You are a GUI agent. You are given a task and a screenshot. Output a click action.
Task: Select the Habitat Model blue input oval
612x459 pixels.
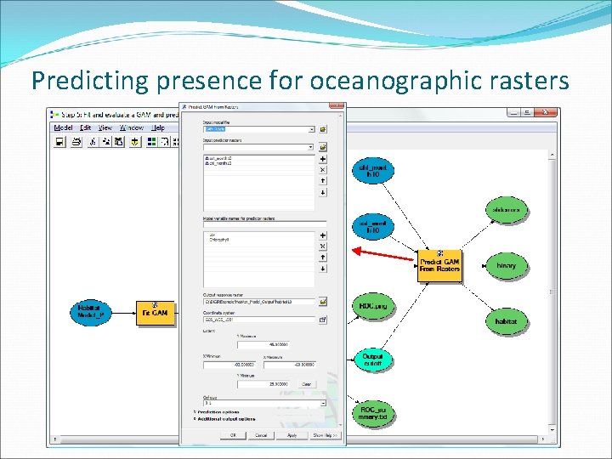click(91, 313)
